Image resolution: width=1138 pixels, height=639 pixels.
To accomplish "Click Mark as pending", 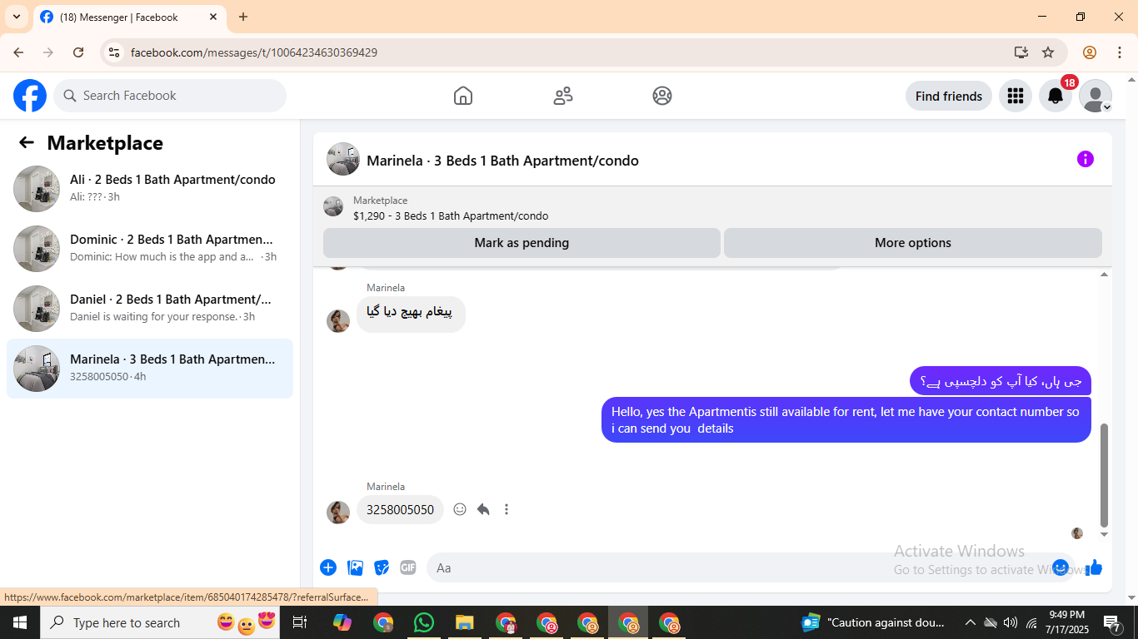I will click(522, 243).
